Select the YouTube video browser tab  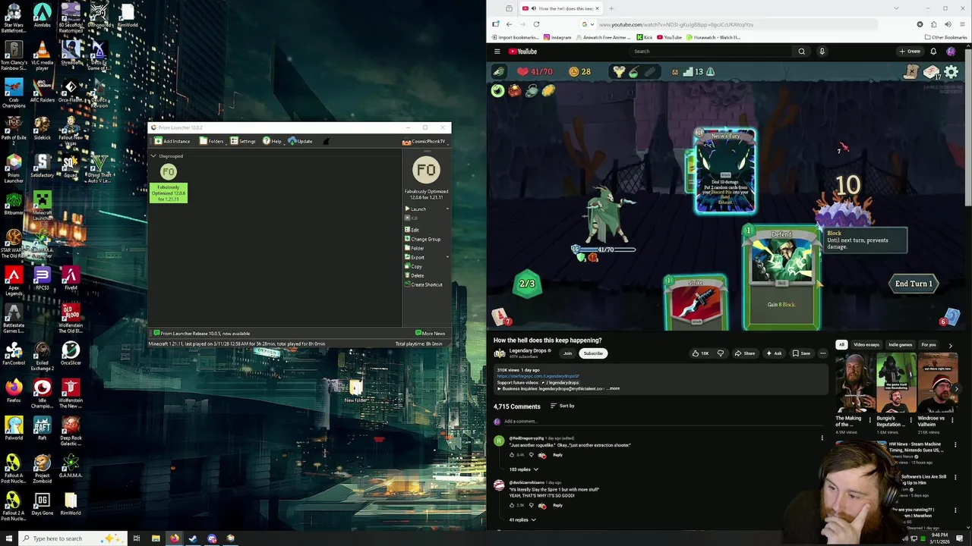click(x=560, y=8)
